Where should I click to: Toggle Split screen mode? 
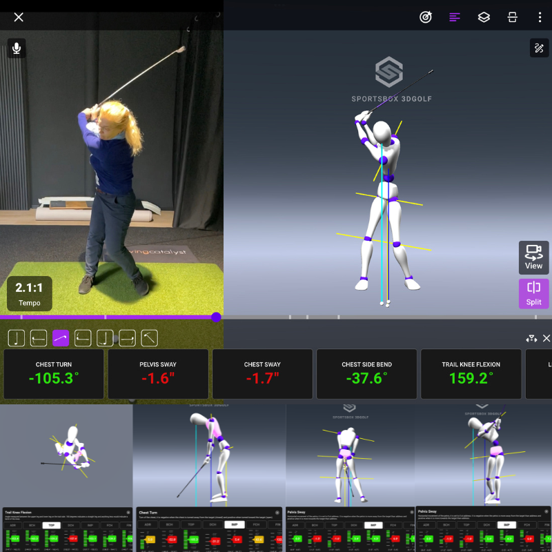tap(533, 294)
